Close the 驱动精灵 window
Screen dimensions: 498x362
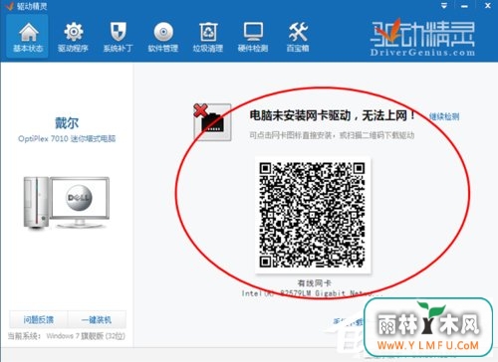pyautogui.click(x=488, y=6)
